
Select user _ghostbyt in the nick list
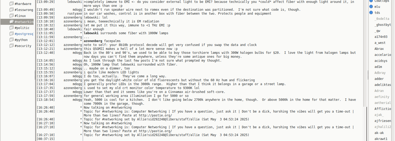click(x=383, y=25)
